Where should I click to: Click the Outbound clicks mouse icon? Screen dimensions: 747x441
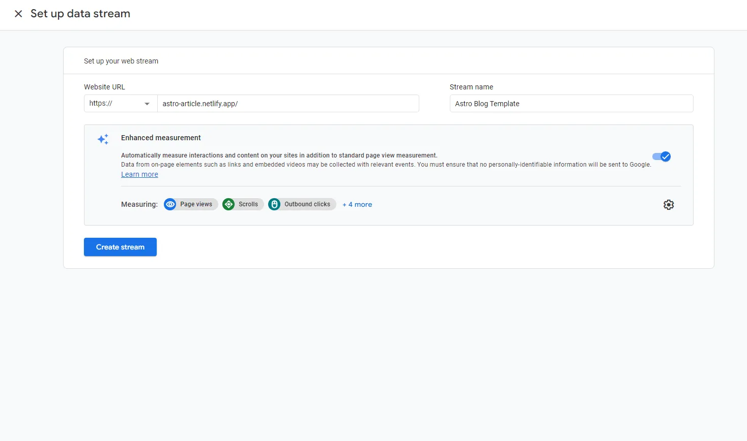point(274,204)
